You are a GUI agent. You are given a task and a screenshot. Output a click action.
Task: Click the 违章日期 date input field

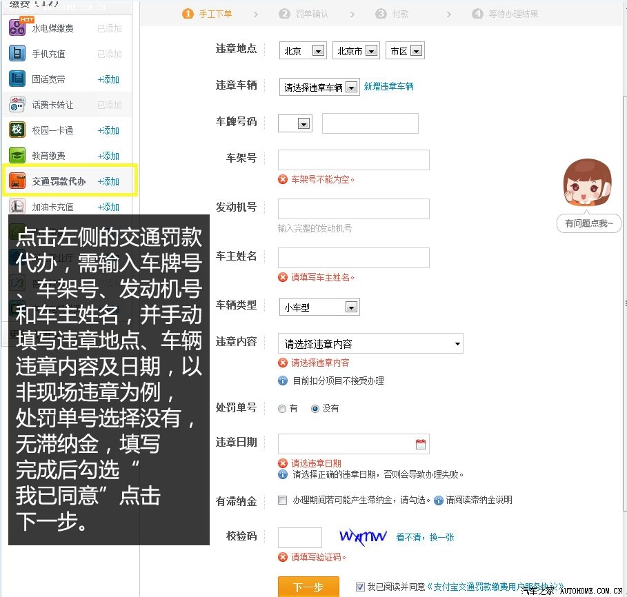coord(353,444)
